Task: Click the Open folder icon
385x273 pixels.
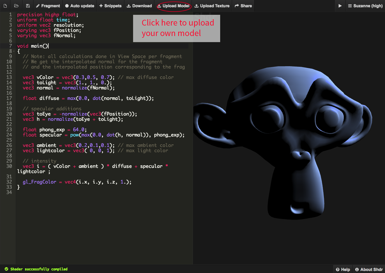Action: point(16,6)
